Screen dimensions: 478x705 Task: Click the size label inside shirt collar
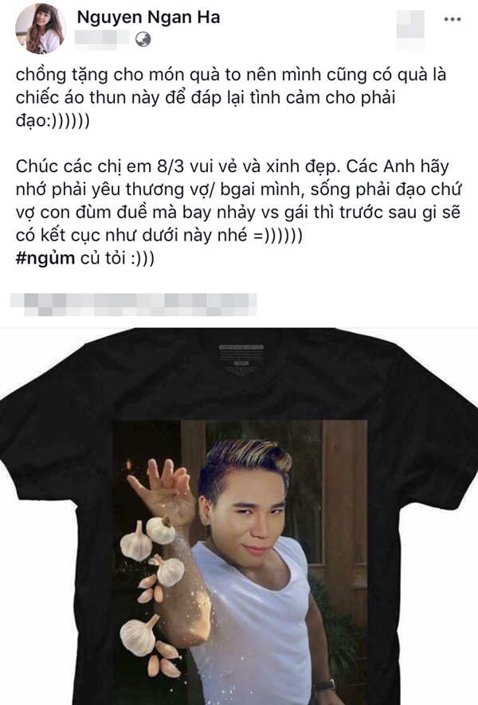pyautogui.click(x=241, y=359)
